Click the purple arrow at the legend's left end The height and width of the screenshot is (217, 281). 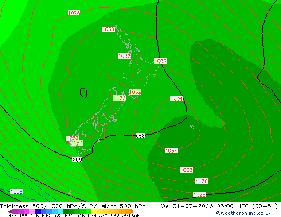pyautogui.click(x=10, y=211)
